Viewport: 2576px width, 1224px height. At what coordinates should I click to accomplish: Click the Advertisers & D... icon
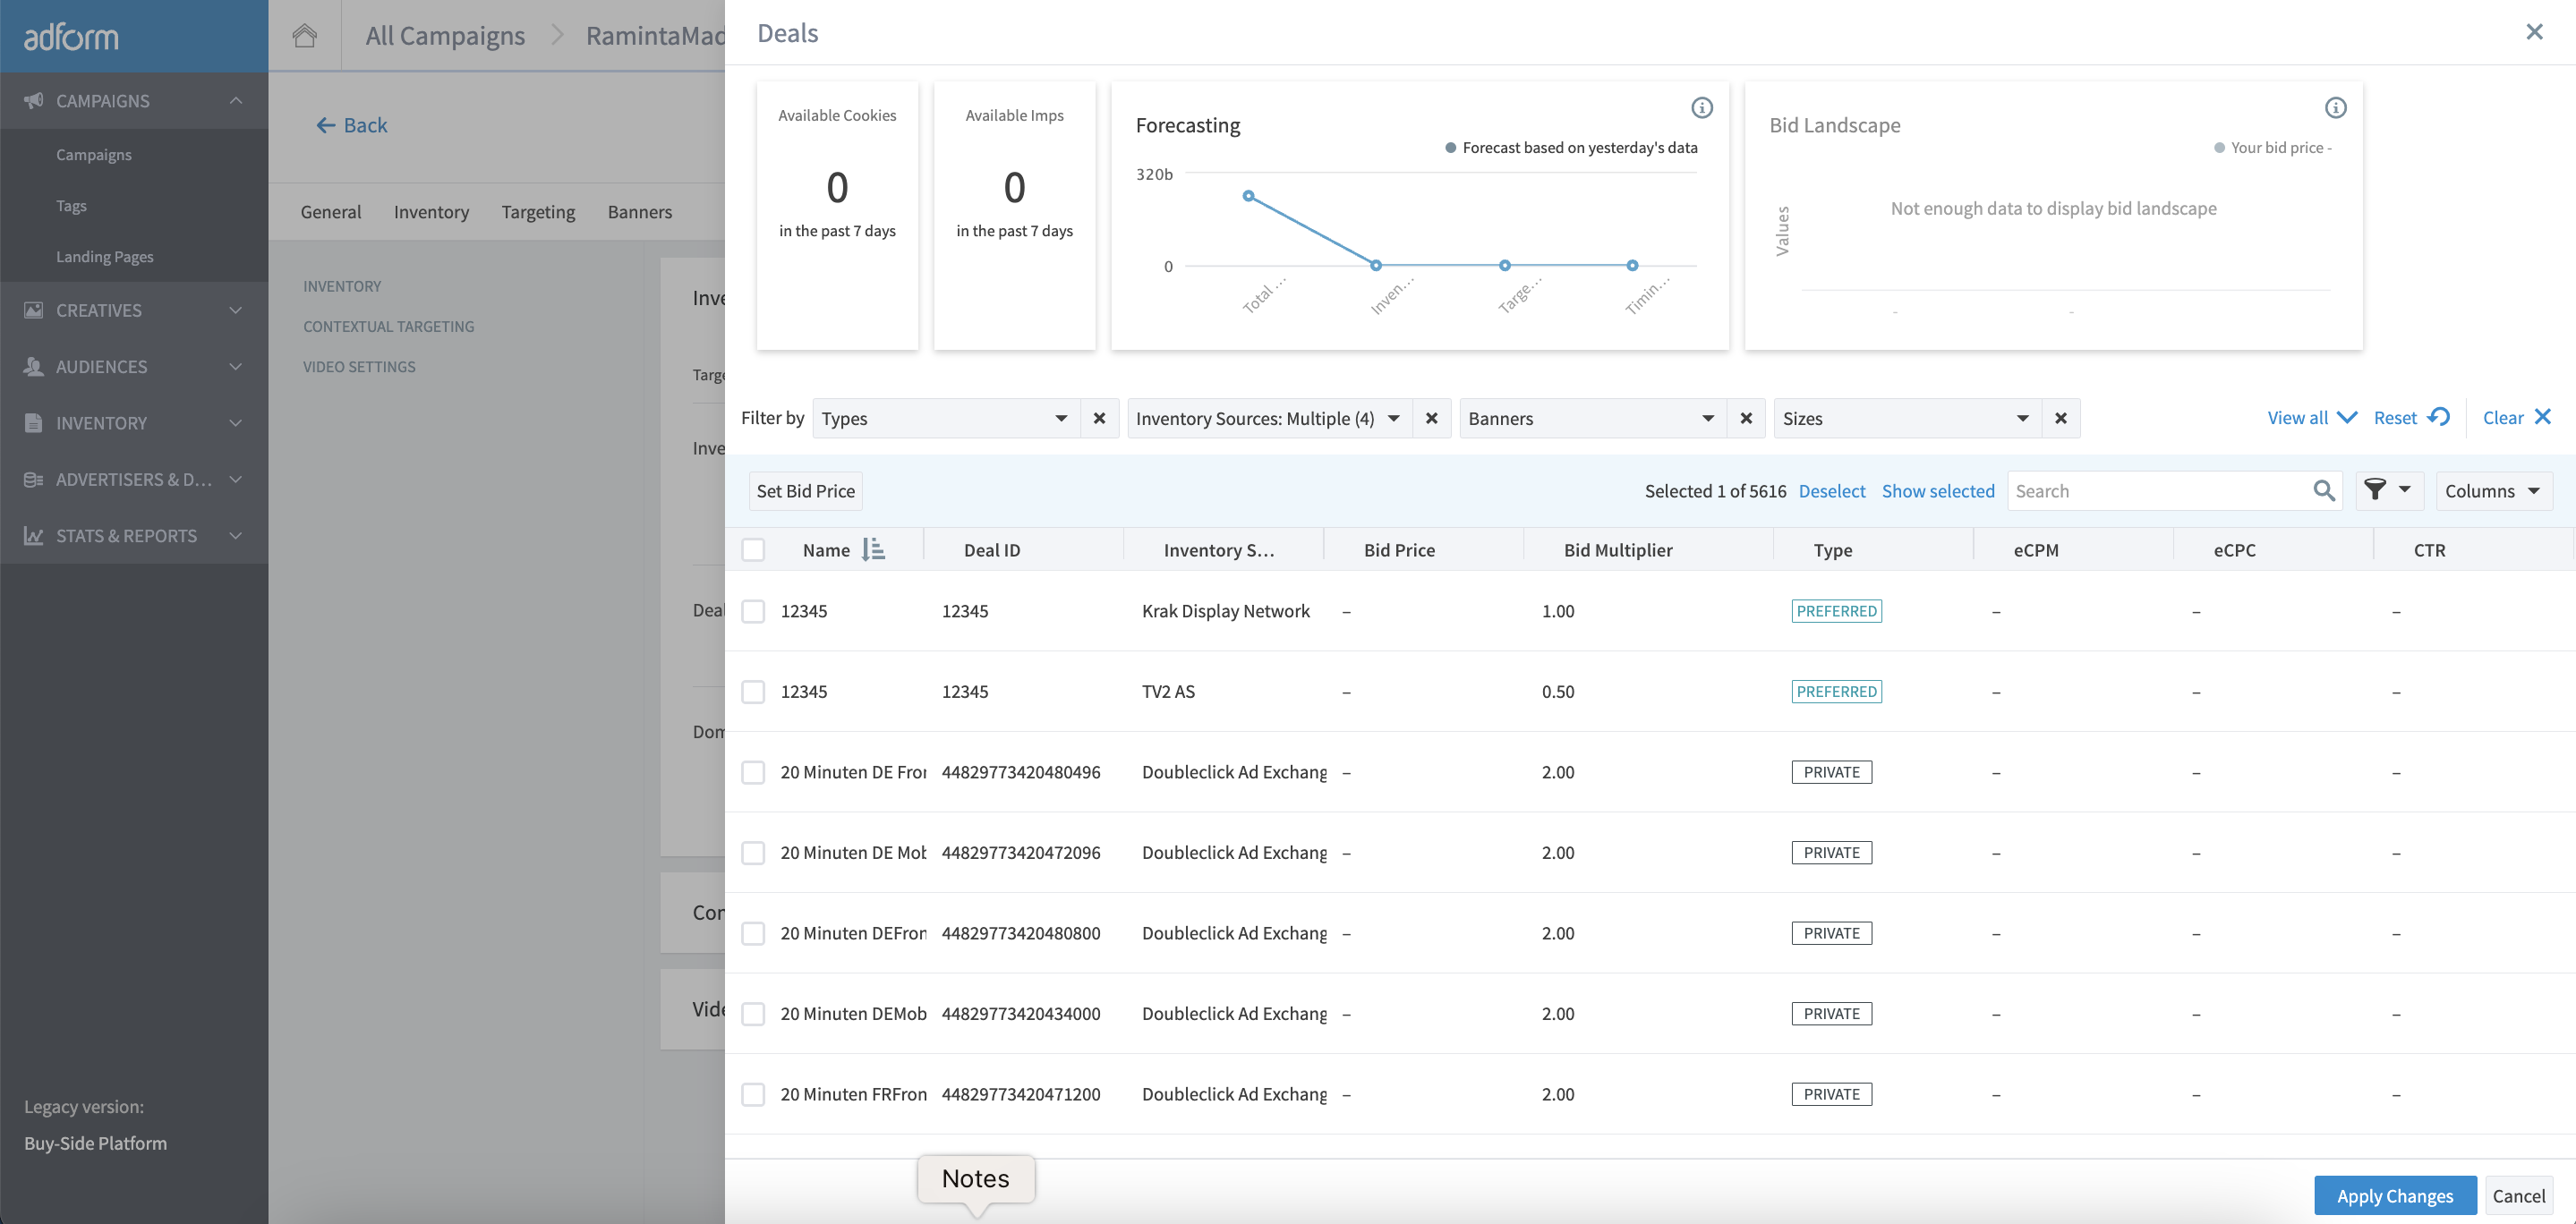tap(34, 479)
